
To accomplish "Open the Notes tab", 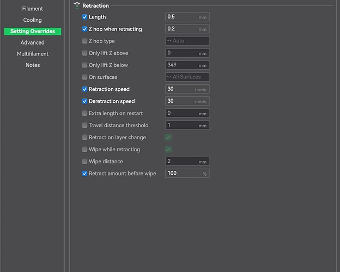I will [x=33, y=65].
